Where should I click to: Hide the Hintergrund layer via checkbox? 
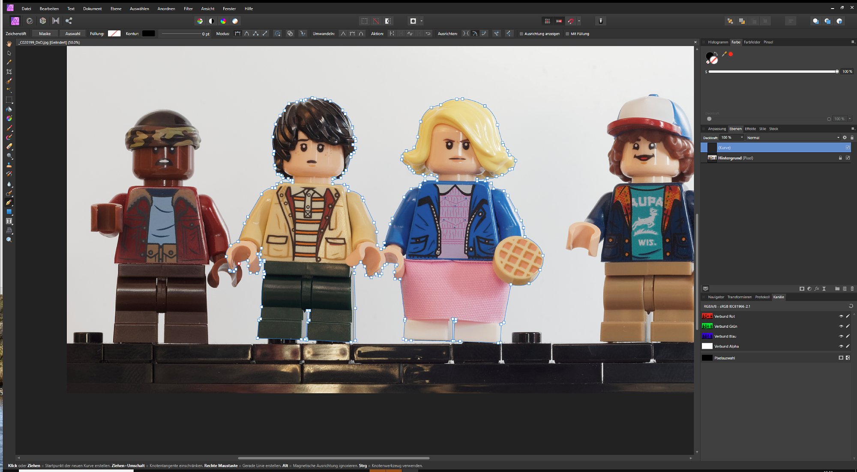pyautogui.click(x=848, y=158)
